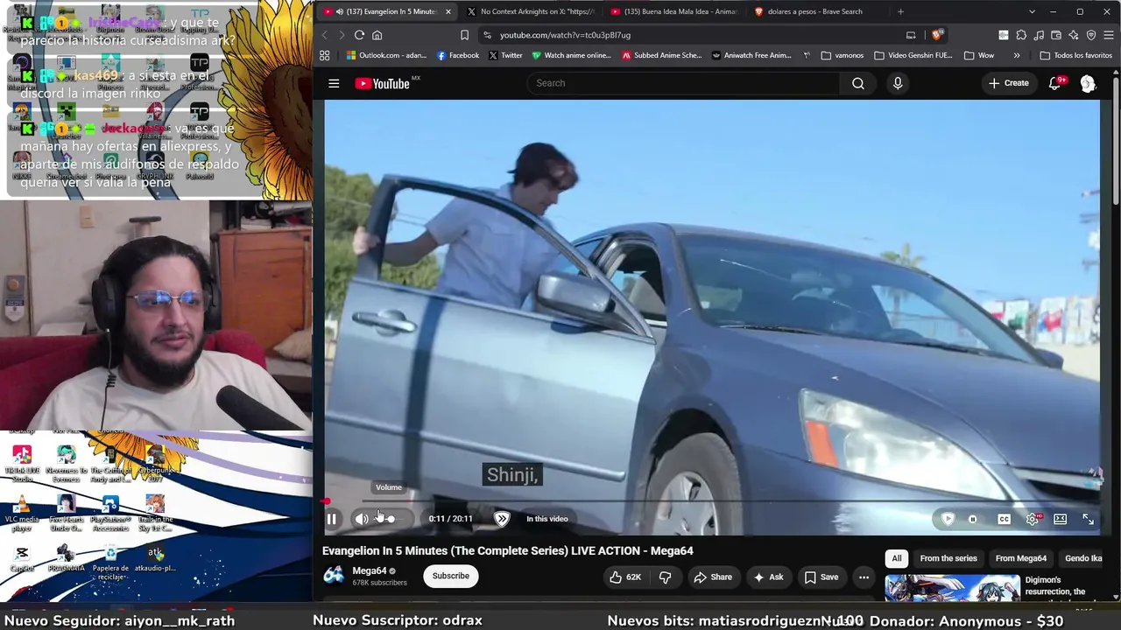Switch the player to theater mode

(x=1060, y=519)
